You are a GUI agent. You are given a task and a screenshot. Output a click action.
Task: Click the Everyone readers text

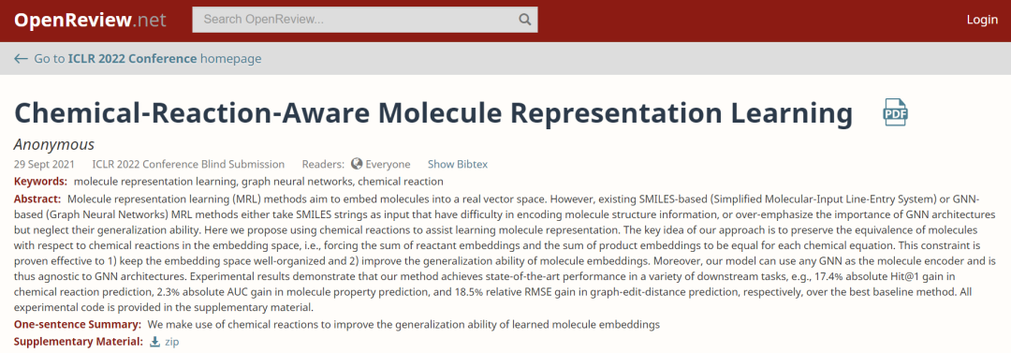[x=388, y=164]
